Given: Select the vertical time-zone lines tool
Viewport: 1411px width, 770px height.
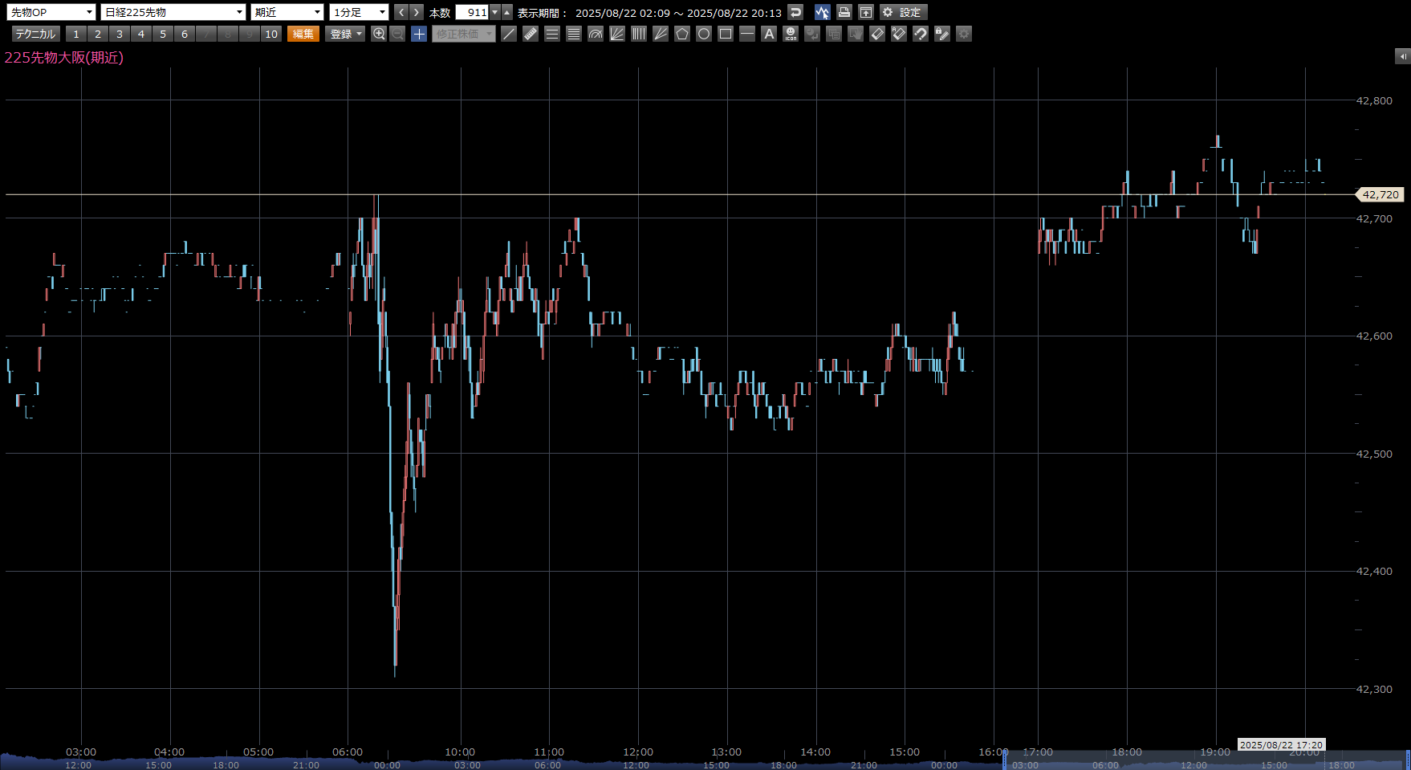Looking at the screenshot, I should pos(639,34).
